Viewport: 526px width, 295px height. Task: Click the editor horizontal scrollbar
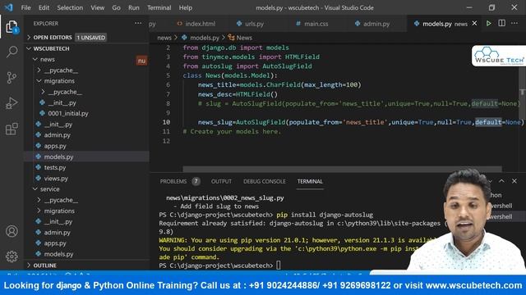click(x=342, y=169)
